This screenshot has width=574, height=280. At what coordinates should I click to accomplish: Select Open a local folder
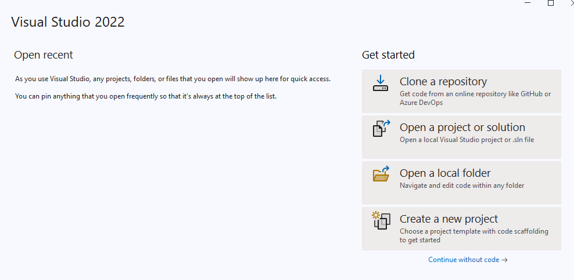pyautogui.click(x=461, y=183)
